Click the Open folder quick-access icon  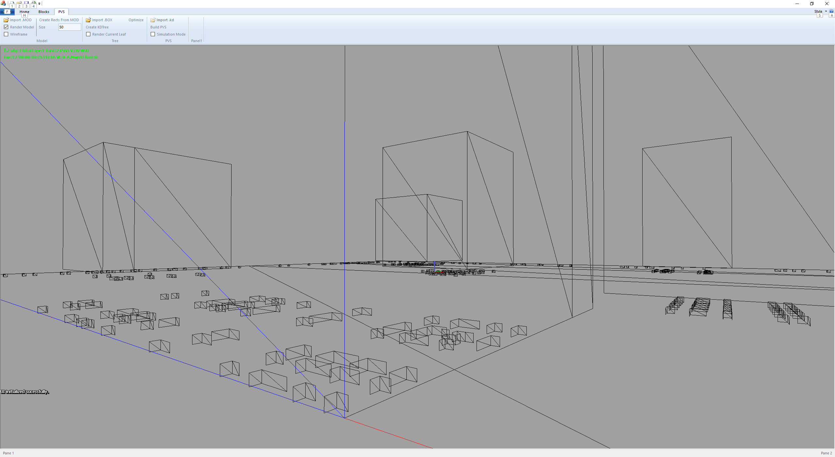[19, 4]
